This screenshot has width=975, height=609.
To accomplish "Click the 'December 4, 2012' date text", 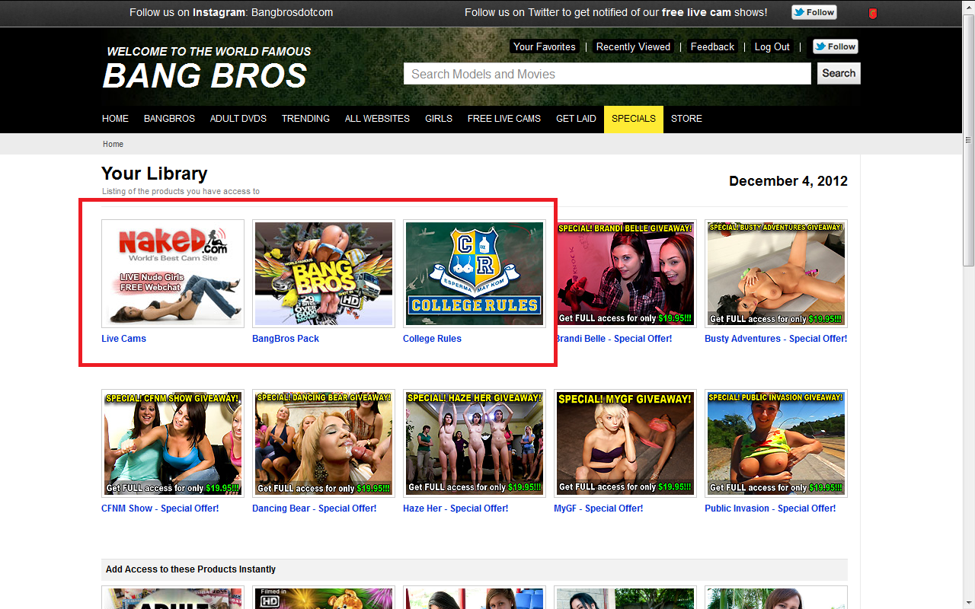I will 788,181.
